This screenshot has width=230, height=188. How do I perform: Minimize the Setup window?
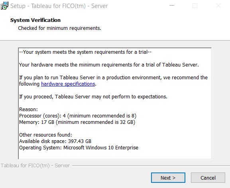point(172,6)
